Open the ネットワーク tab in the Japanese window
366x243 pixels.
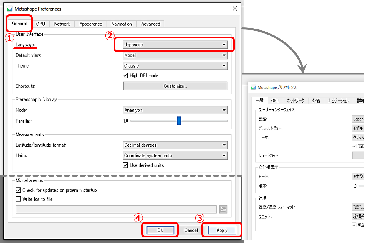click(x=296, y=101)
